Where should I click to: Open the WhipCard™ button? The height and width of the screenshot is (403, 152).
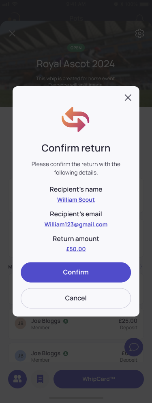click(98, 379)
